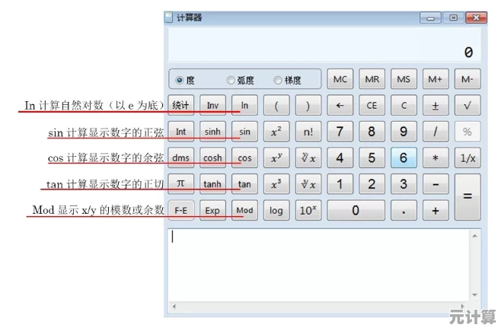Click the square root button
The width and height of the screenshot is (501, 331).
pos(467,106)
